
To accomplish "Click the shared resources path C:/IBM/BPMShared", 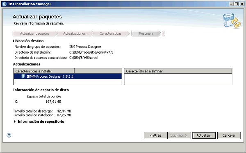I will point(84,58).
